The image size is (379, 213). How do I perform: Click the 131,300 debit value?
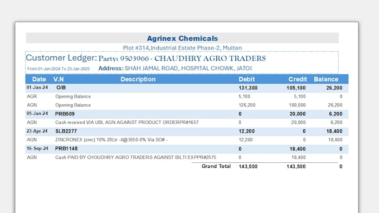[248, 88]
